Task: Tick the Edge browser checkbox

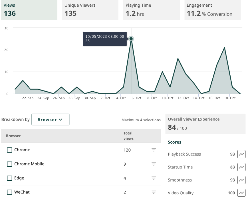Action: point(9,178)
